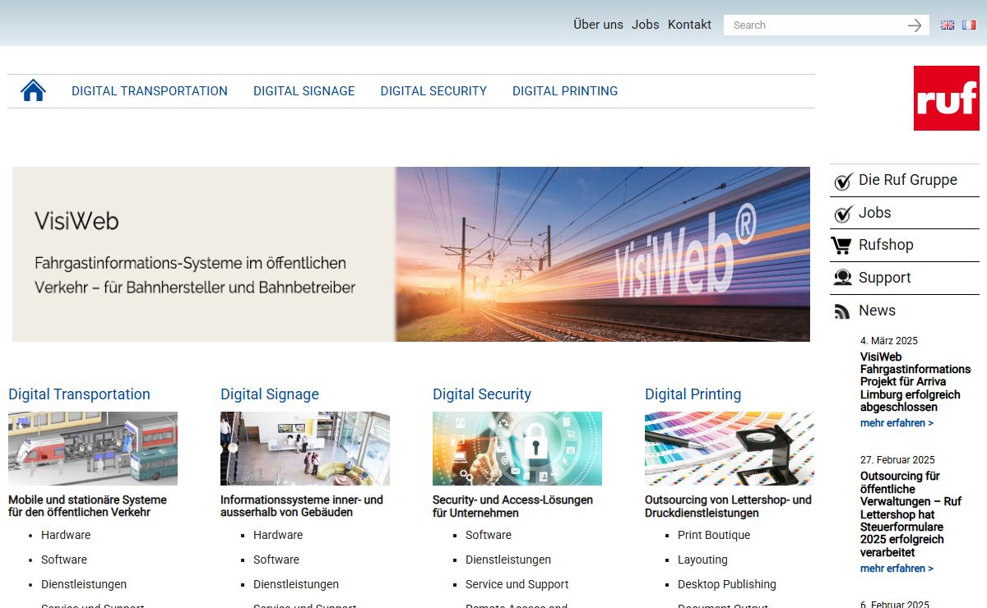This screenshot has height=608, width=987.
Task: Open the News sidebar link
Action: pyautogui.click(x=877, y=311)
